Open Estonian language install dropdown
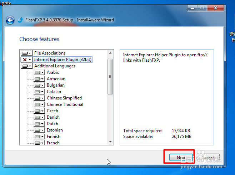 pos(39,130)
